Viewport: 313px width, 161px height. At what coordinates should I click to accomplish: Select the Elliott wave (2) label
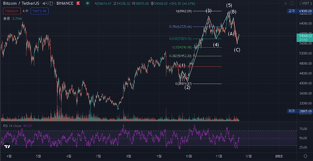tap(187, 87)
